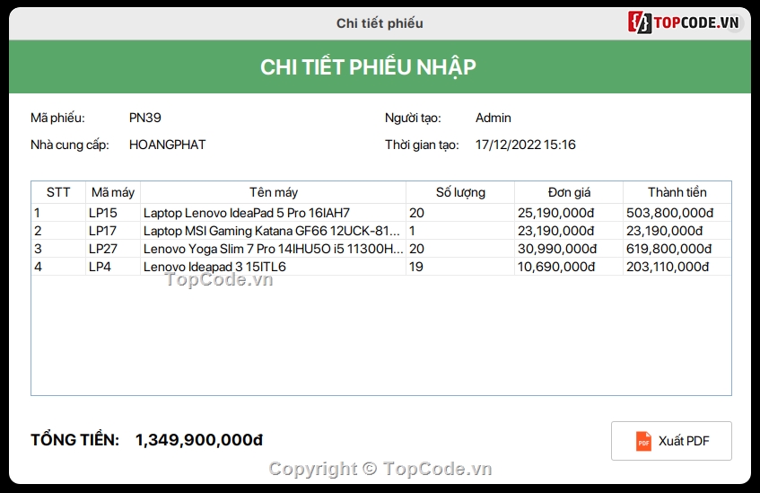Click the total 203,110,000đ cell
This screenshot has width=760, height=493.
tap(677, 267)
